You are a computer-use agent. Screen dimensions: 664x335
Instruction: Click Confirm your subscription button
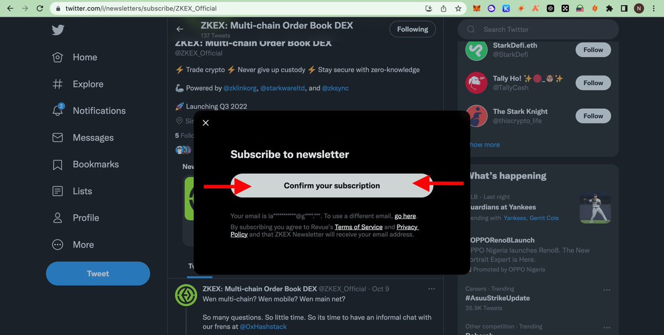pos(331,185)
